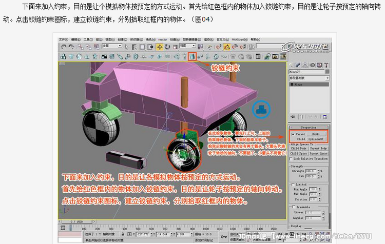Open the 帮助 menu
This screenshot has height=244, width=385.
[255, 39]
